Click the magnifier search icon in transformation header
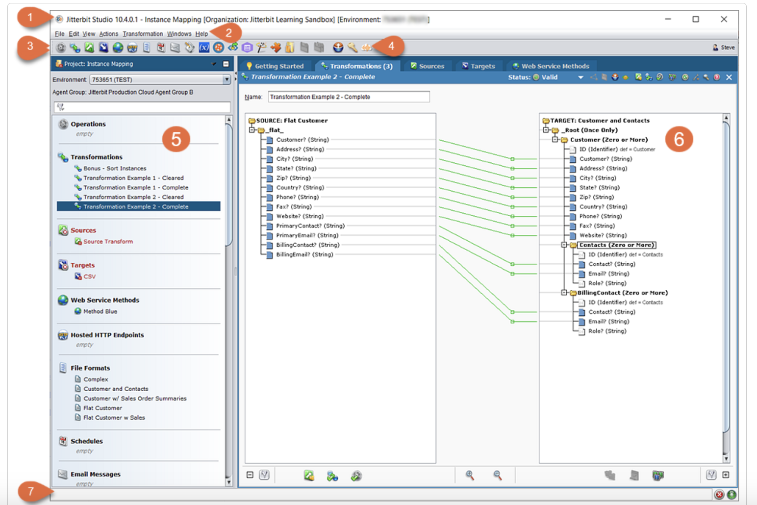The image size is (757, 505). click(x=707, y=77)
